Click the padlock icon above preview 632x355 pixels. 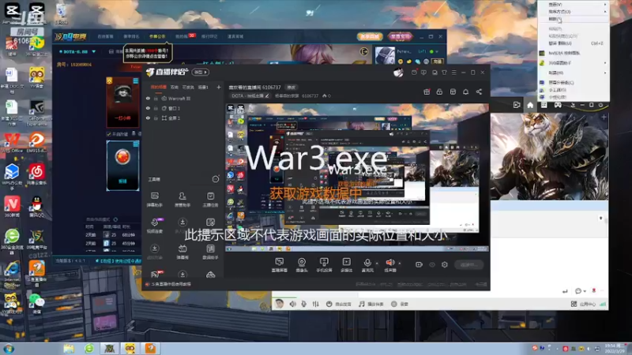pos(439,92)
